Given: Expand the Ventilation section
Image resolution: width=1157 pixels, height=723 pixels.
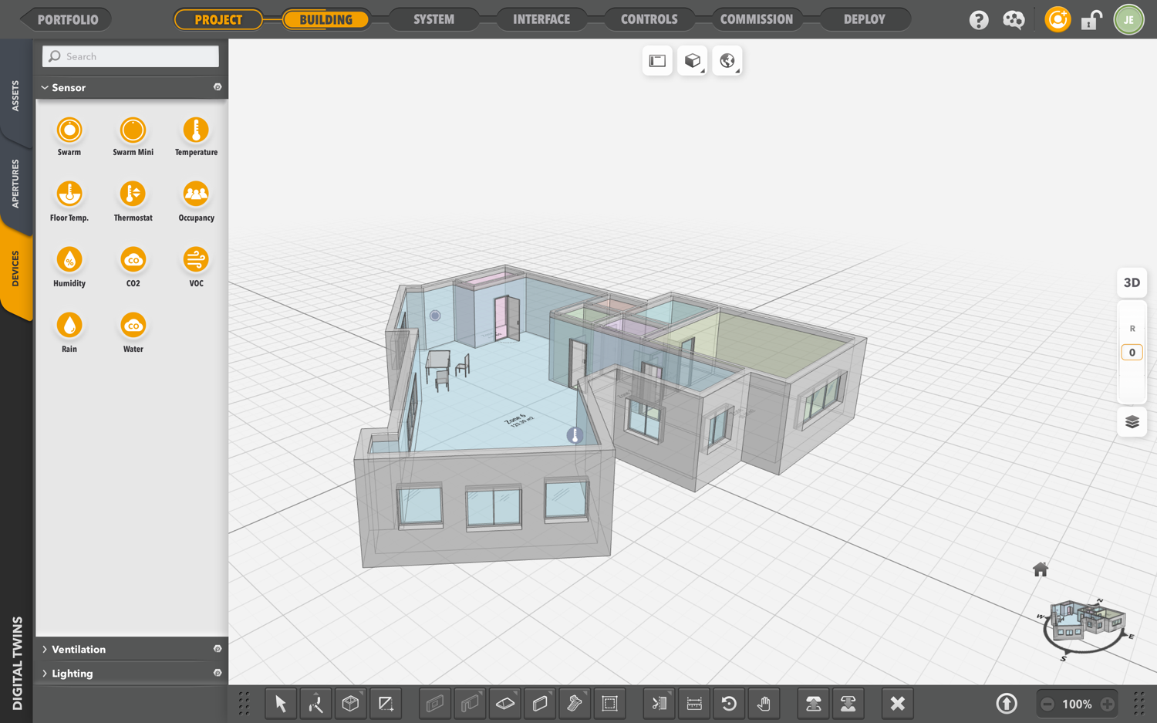Looking at the screenshot, I should [79, 650].
